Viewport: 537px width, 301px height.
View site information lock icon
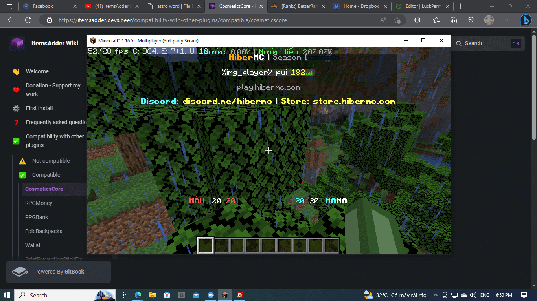(49, 20)
